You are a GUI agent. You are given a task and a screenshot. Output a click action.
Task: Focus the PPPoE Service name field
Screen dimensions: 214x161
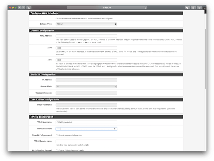(86, 141)
